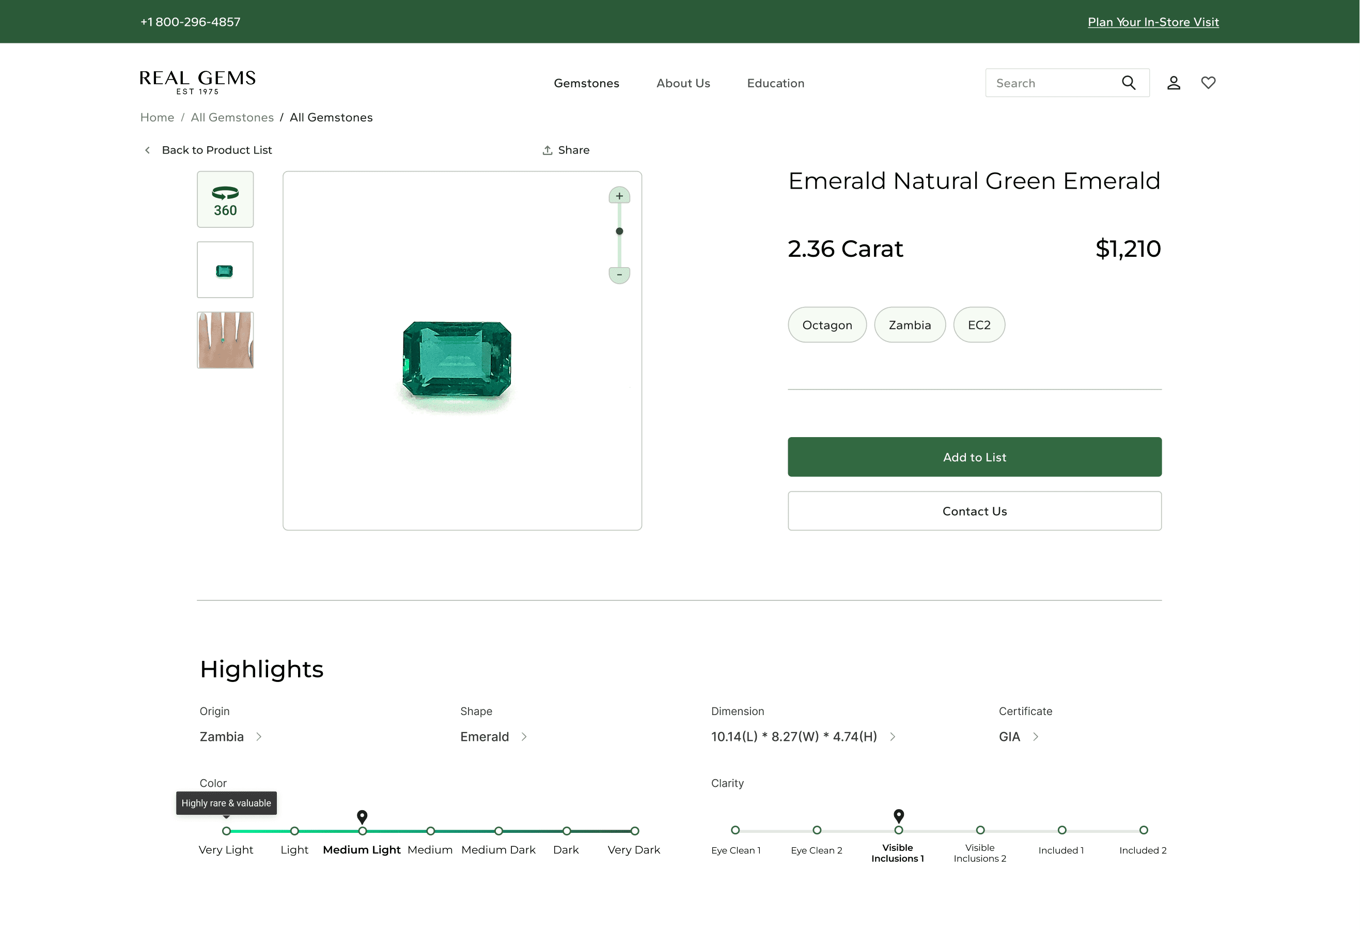Open Plan Your In-Store Visit link
Screen dimensions: 1360x930
pyautogui.click(x=1153, y=22)
